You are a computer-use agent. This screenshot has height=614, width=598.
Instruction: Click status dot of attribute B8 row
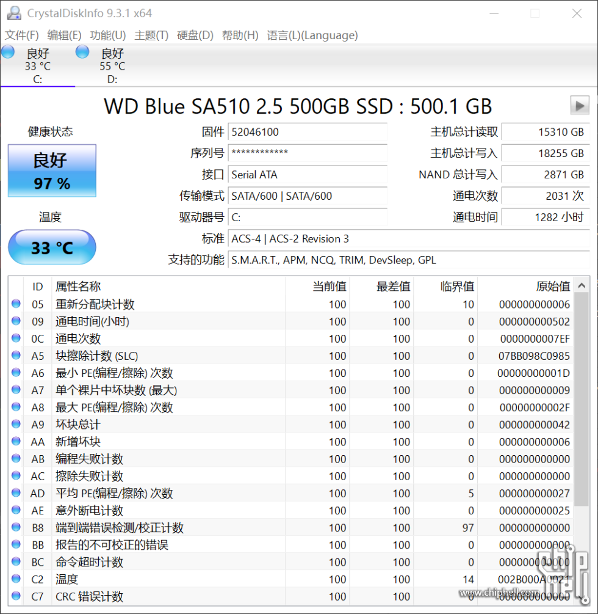click(x=16, y=527)
